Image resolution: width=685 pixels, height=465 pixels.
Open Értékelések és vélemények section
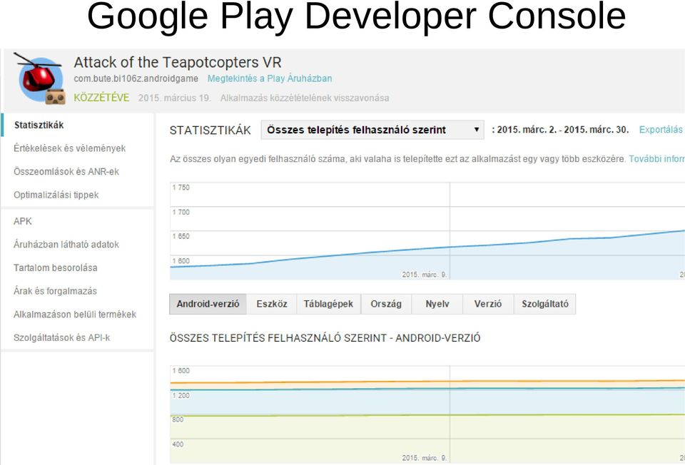coord(69,148)
